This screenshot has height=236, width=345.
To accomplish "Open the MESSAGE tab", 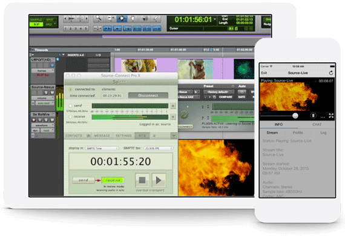I will 102,136.
